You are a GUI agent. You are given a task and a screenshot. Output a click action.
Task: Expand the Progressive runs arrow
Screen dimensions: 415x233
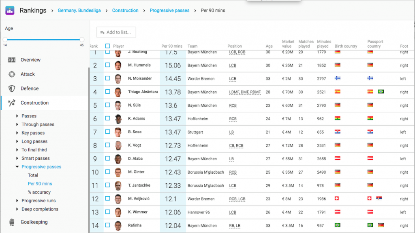pos(17,201)
